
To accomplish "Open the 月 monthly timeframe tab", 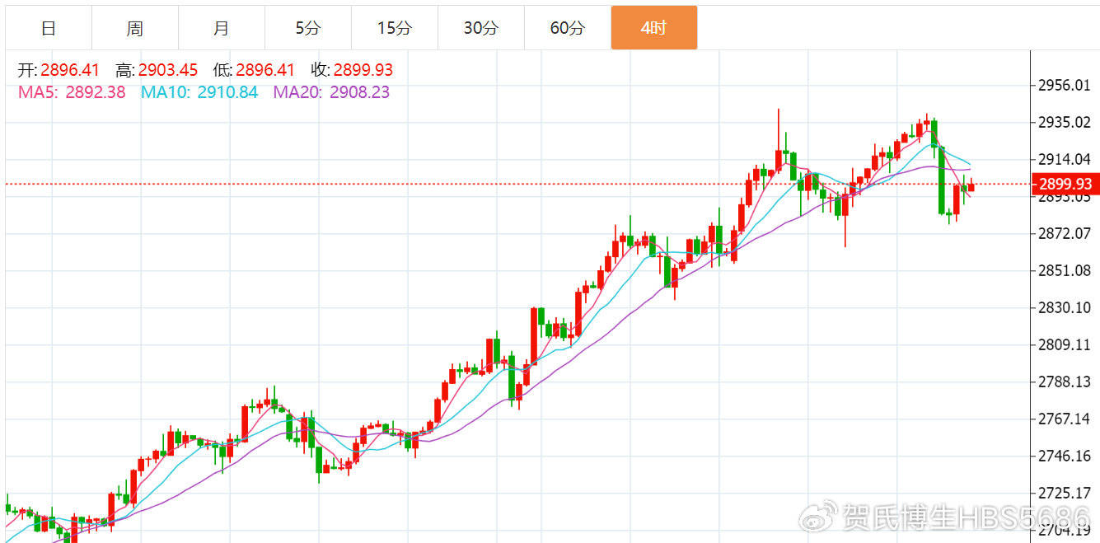I will tap(222, 28).
